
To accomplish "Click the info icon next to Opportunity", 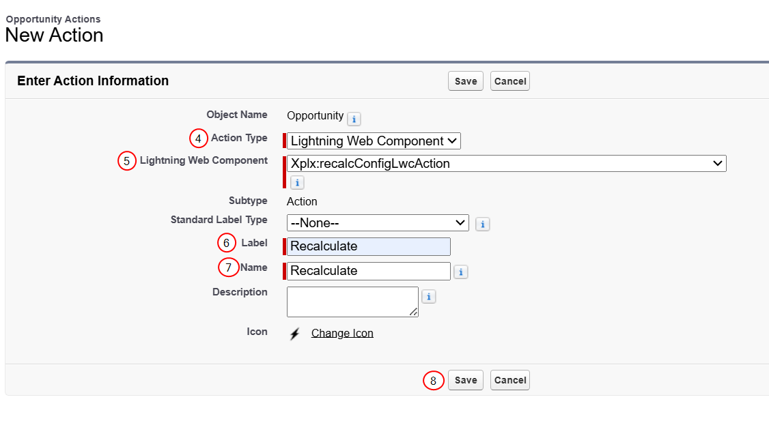I will point(354,119).
